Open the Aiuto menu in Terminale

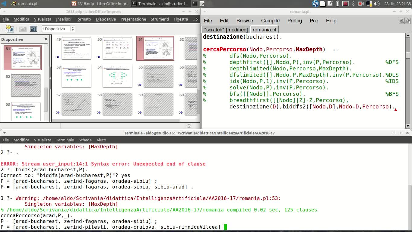click(x=101, y=140)
